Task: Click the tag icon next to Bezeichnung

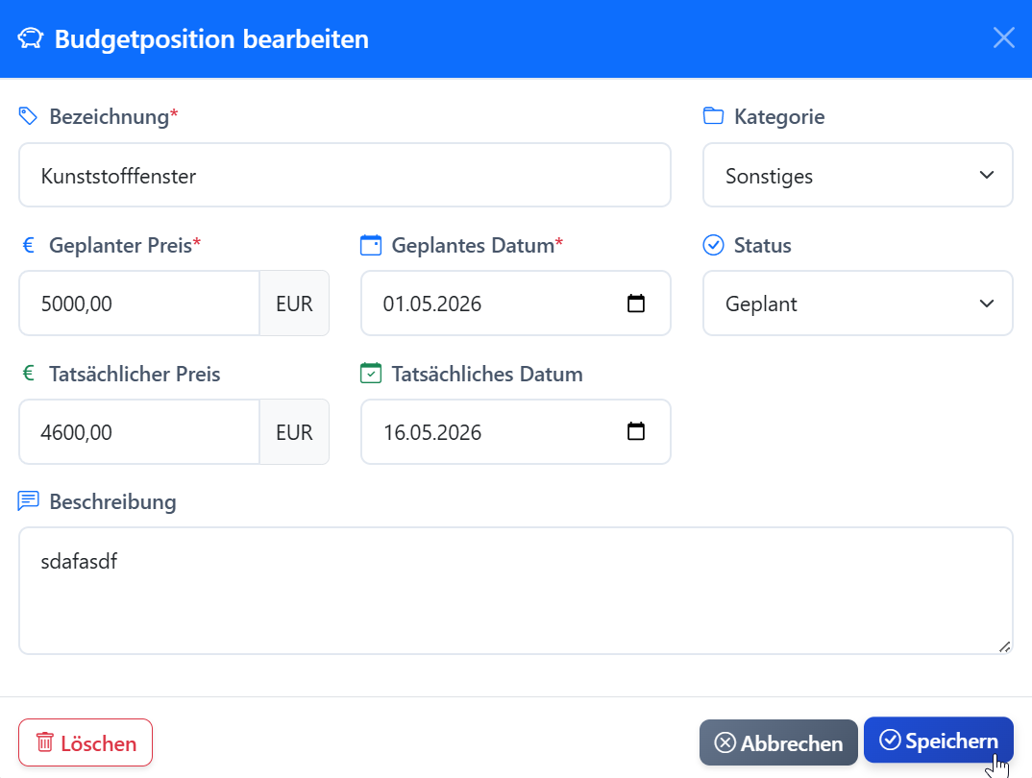Action: pos(28,115)
